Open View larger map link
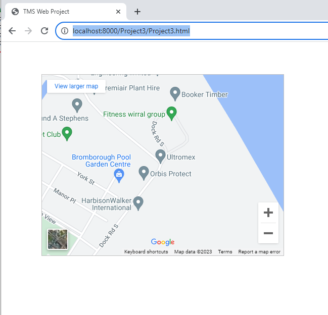Image resolution: width=328 pixels, height=315 pixels. pyautogui.click(x=76, y=86)
